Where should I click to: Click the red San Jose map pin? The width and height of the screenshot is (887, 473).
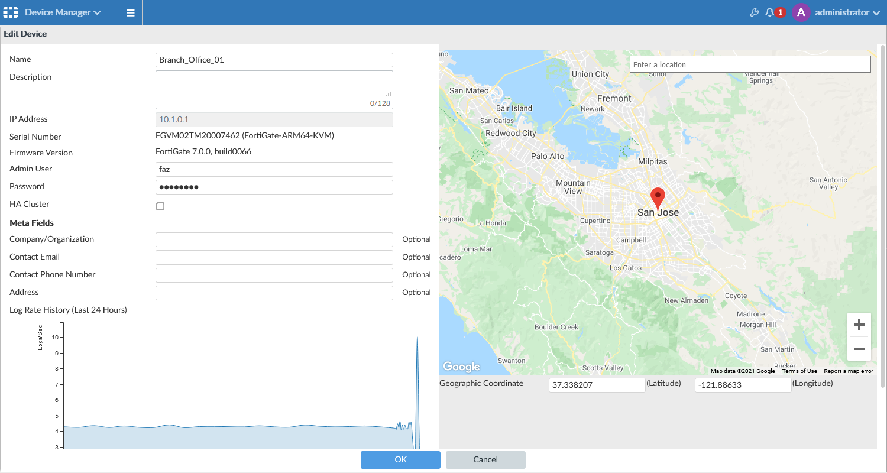point(658,197)
